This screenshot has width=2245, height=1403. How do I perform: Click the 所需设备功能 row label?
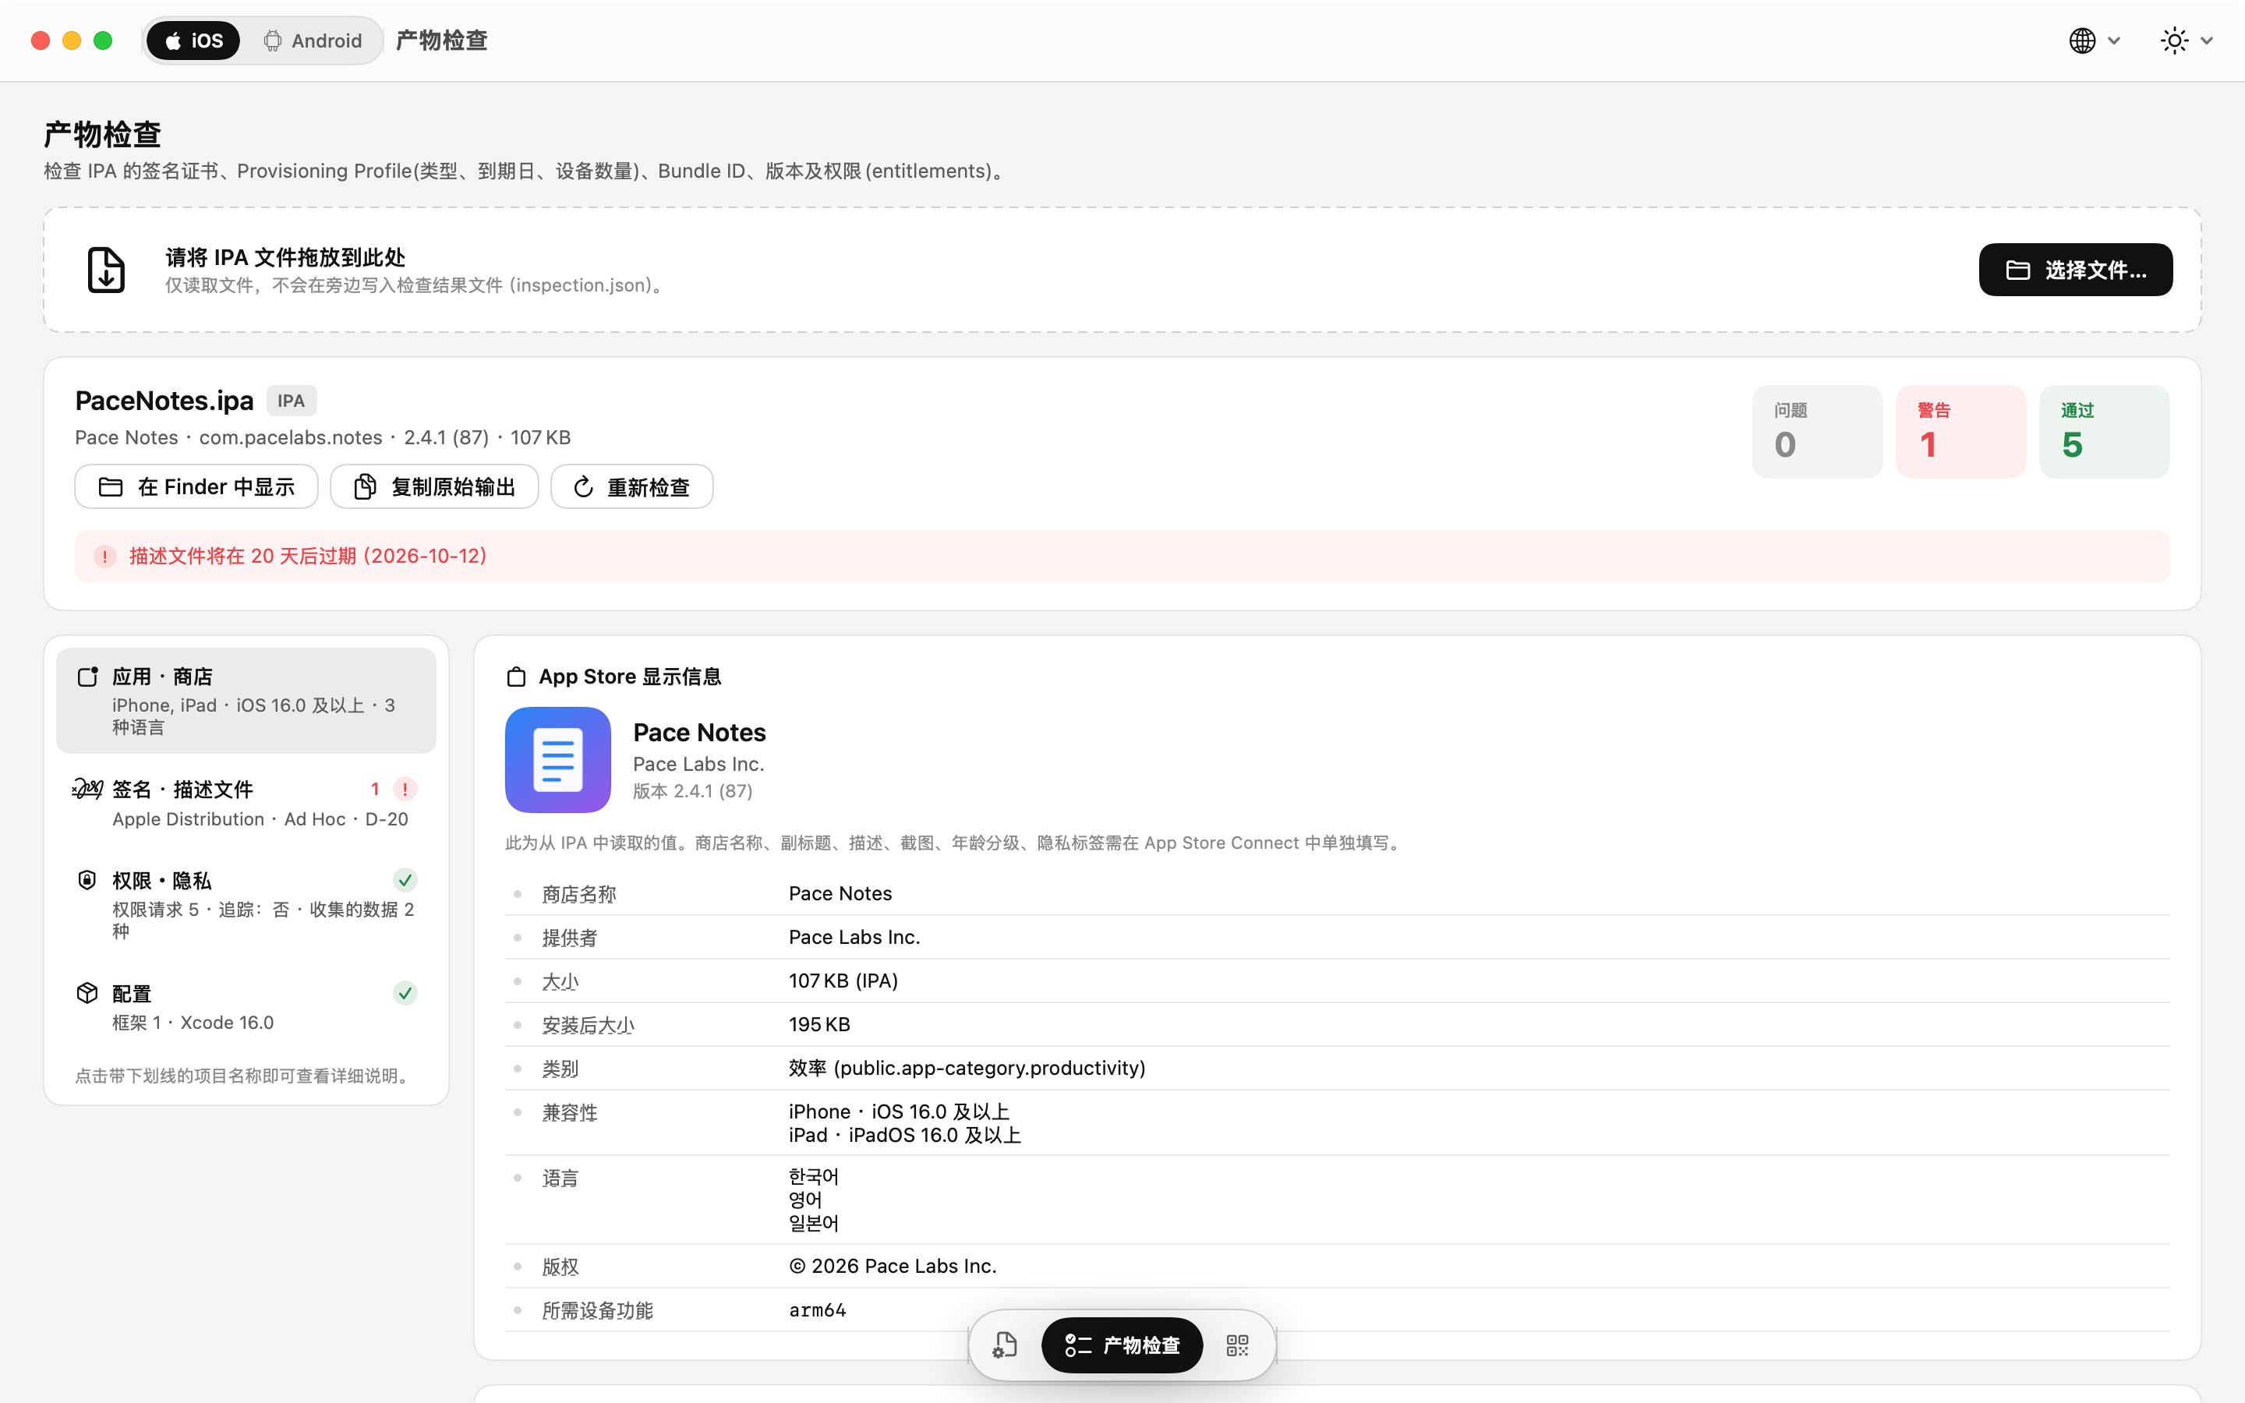click(597, 1310)
